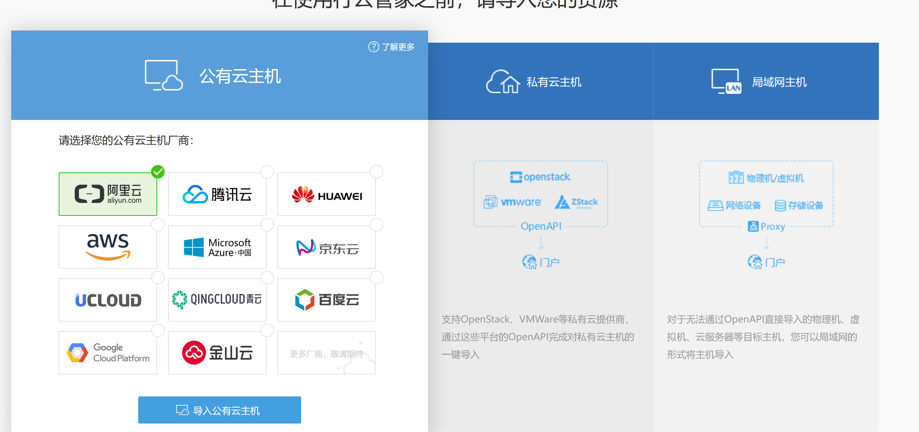
Task: Click the 门户 icon under Proxy
Action: tap(755, 262)
